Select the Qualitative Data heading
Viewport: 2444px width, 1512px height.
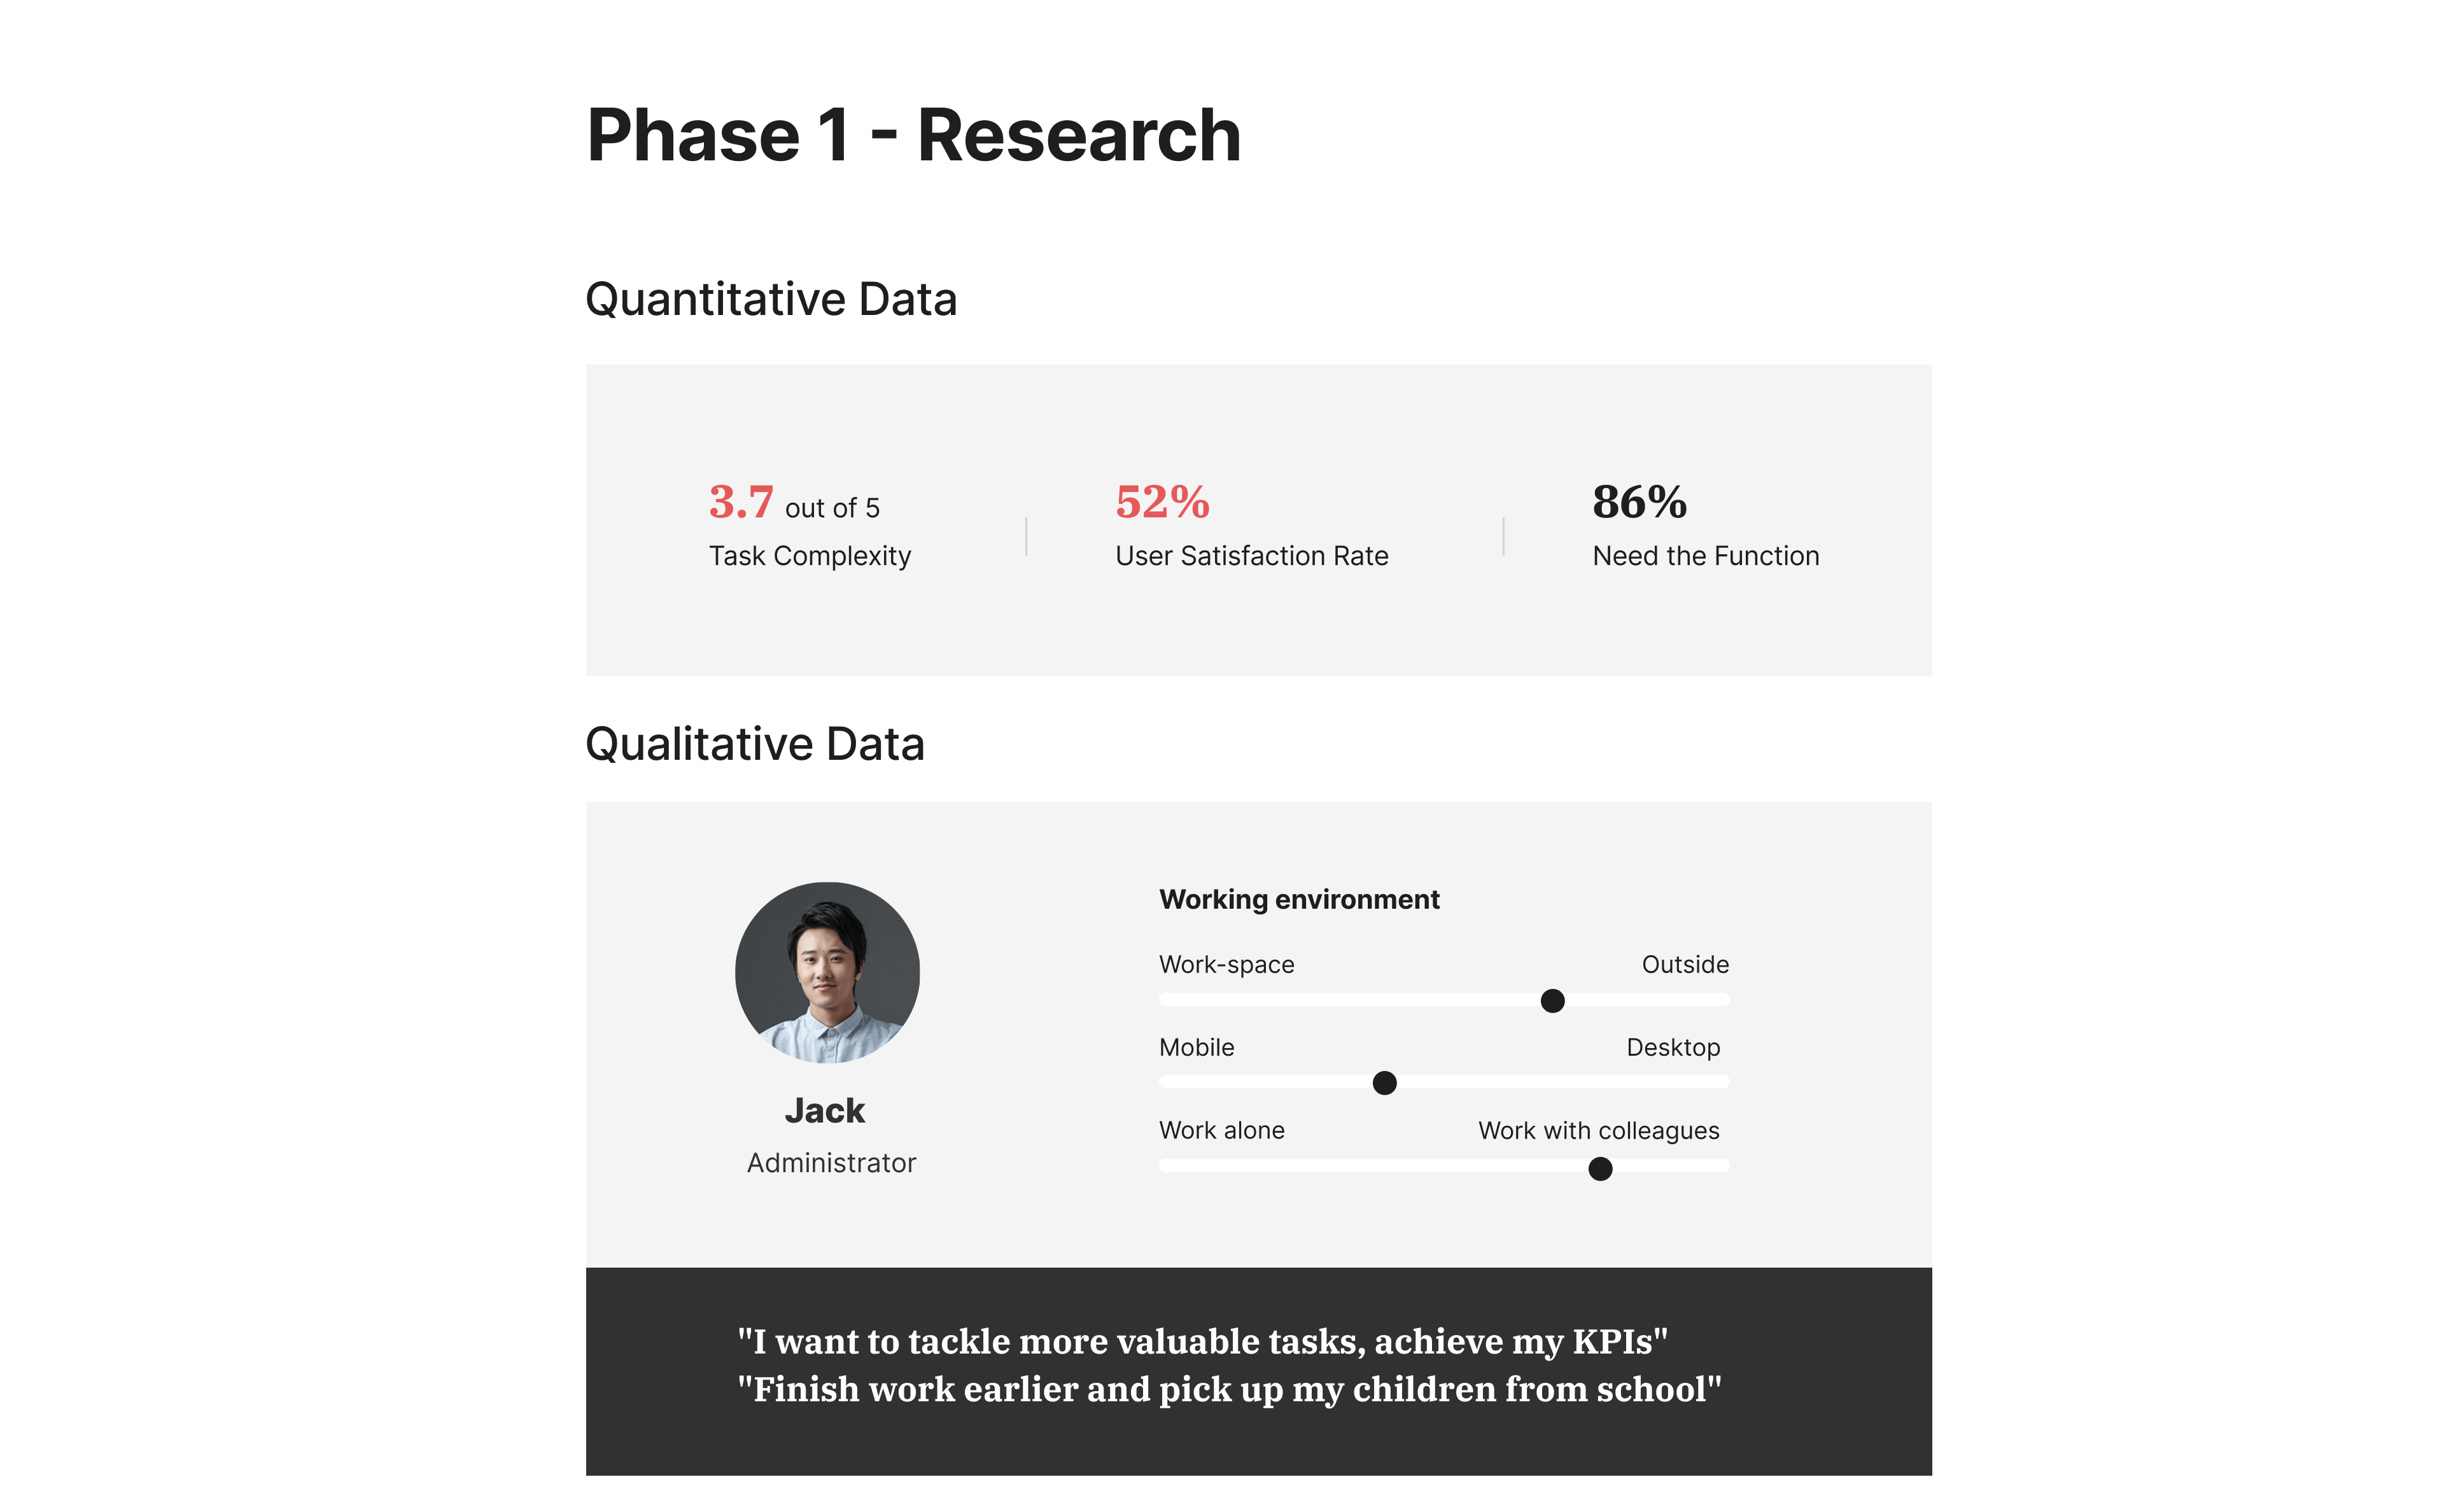click(755, 744)
